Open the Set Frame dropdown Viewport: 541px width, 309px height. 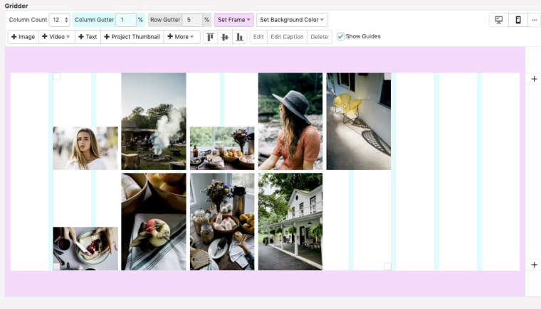233,20
